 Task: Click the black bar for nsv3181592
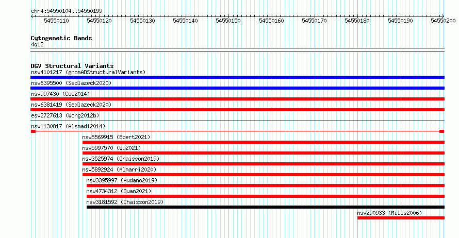tap(266, 207)
